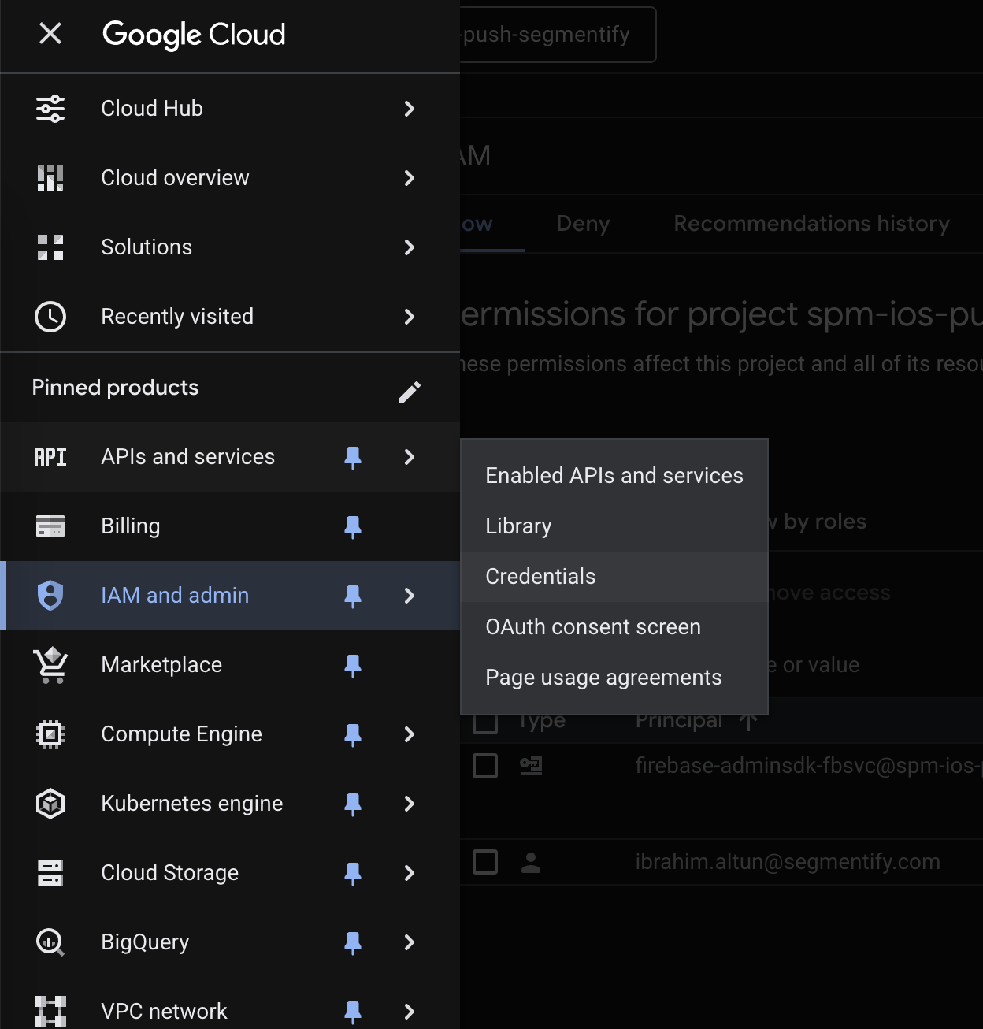Open the Library submenu item

pyautogui.click(x=614, y=526)
